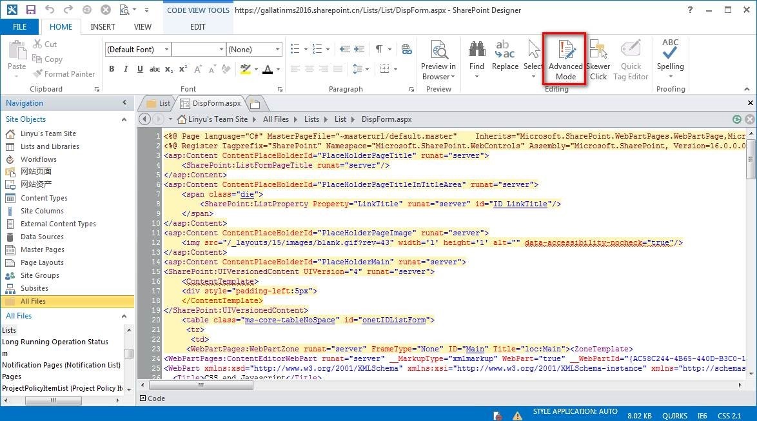
Task: Click the refresh icon in breadcrumb bar
Action: pos(737,119)
